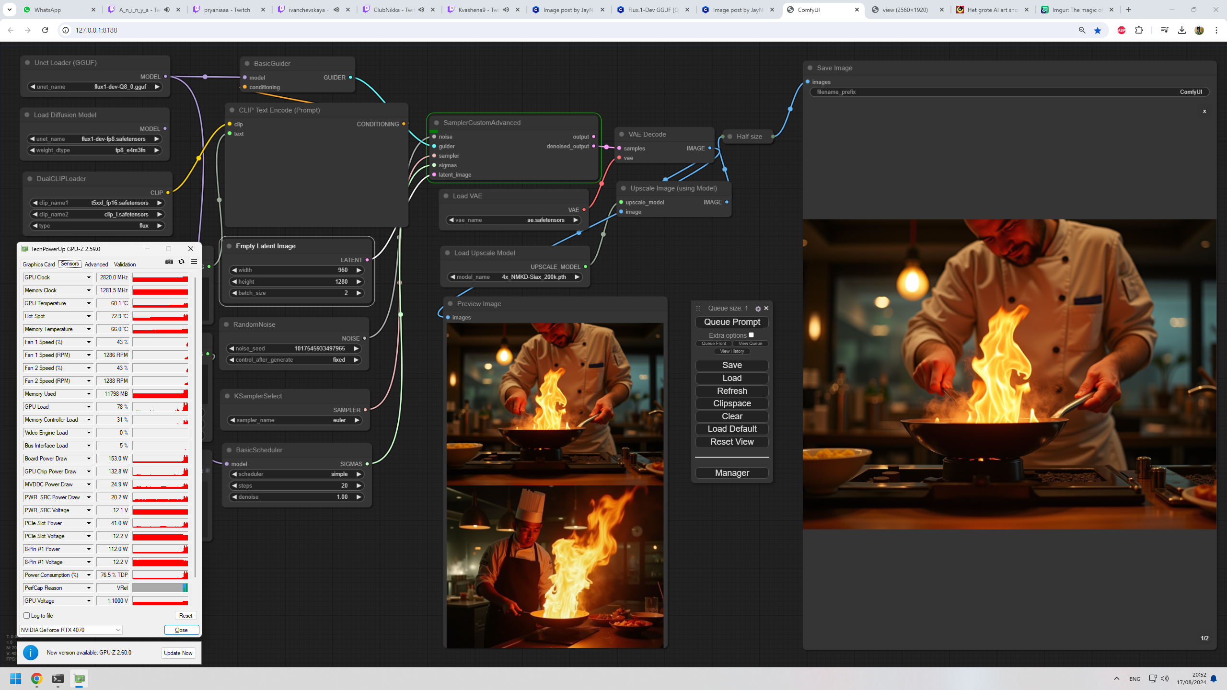Expand the GPU Temperature sensor dropdown
Viewport: 1227px width, 690px height.
point(89,303)
